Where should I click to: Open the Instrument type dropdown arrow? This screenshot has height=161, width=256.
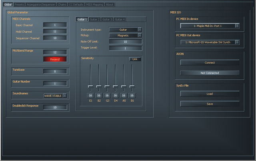pos(140,30)
